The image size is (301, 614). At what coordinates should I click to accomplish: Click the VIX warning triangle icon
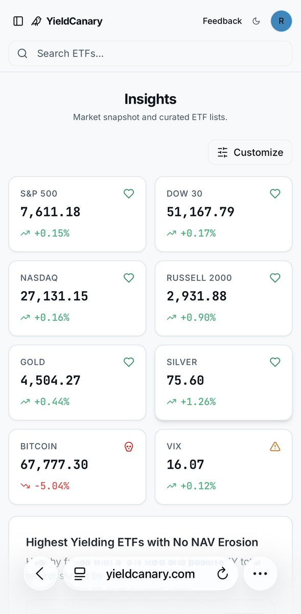coord(275,447)
